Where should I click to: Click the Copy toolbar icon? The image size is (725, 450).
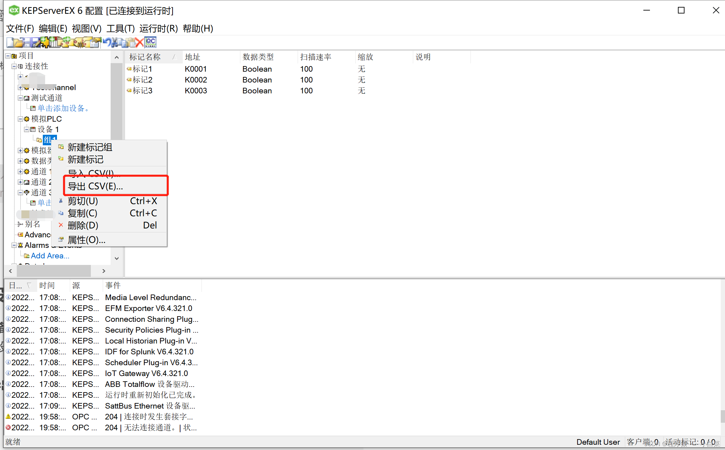(x=122, y=42)
